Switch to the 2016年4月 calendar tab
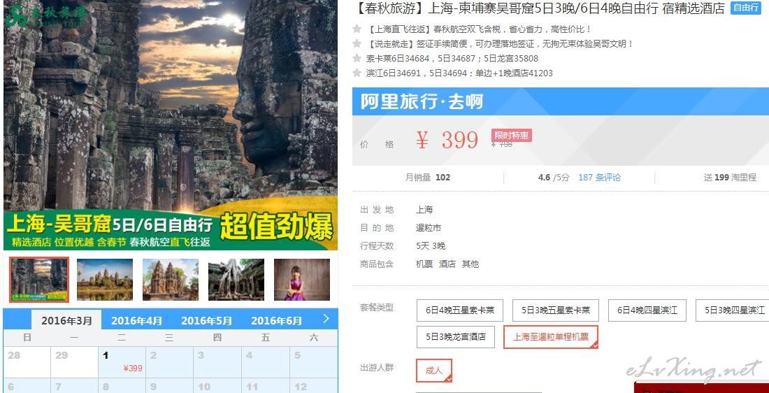Viewport: 769px width, 393px height. coord(136,321)
